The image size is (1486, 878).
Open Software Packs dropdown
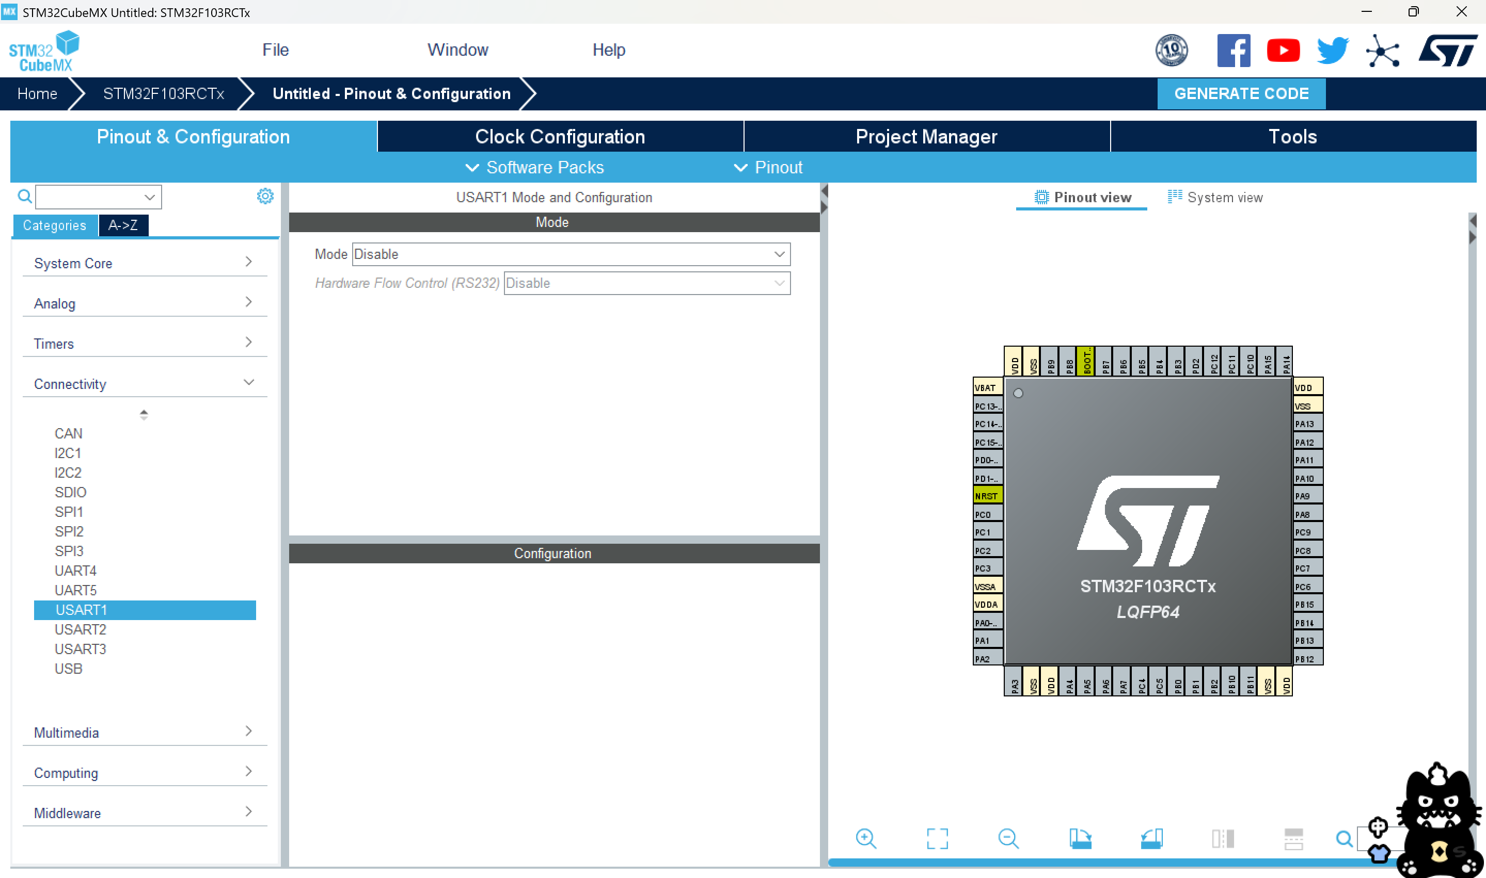point(534,168)
